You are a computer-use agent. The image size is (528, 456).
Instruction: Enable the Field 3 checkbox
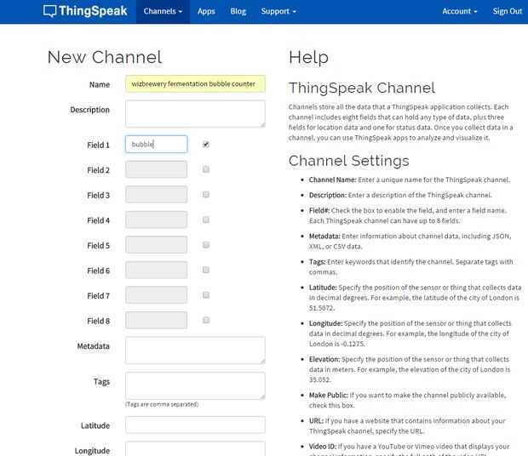(206, 194)
